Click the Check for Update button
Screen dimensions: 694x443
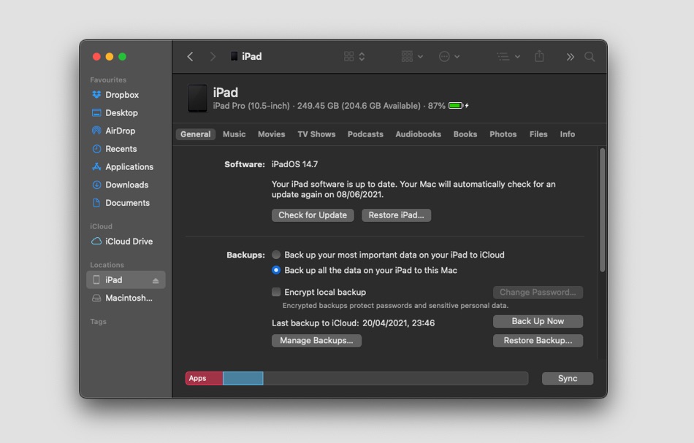[313, 215]
